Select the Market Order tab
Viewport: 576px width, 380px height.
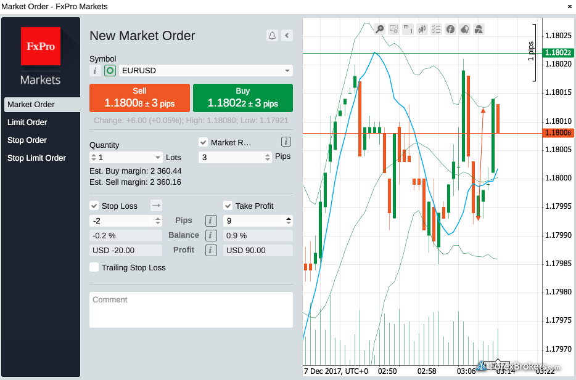pos(43,105)
